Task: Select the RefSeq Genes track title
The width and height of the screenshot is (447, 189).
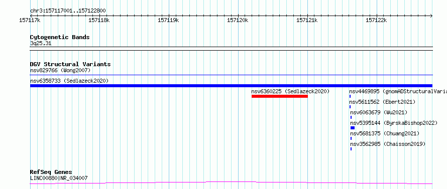Action: point(51,172)
